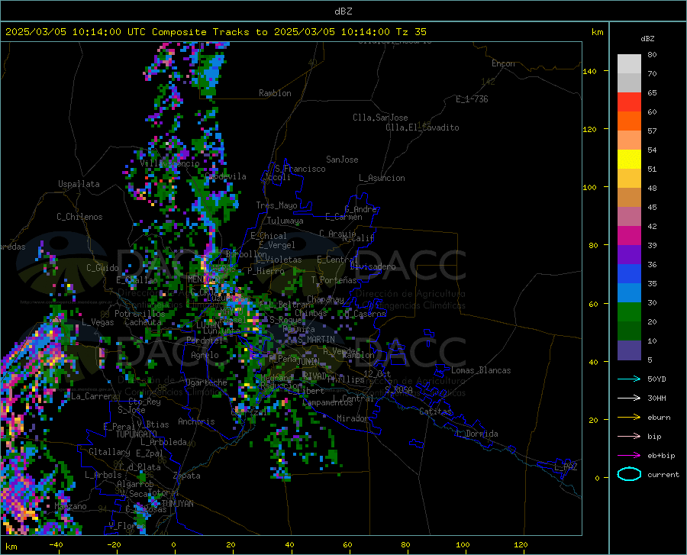This screenshot has width=687, height=555.
Task: Click the 'Tz 35' text in header
Action: coord(411,32)
